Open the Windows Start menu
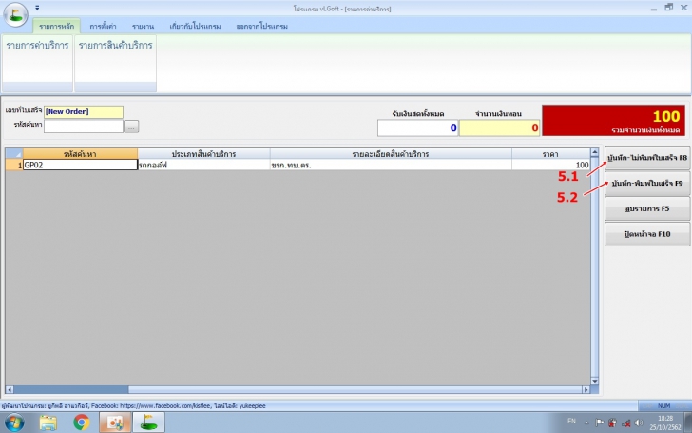The height and width of the screenshot is (433, 692). [x=14, y=423]
